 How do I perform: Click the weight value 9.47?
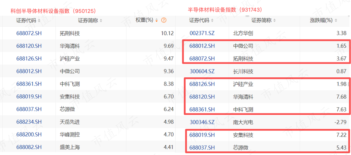pos(169,59)
